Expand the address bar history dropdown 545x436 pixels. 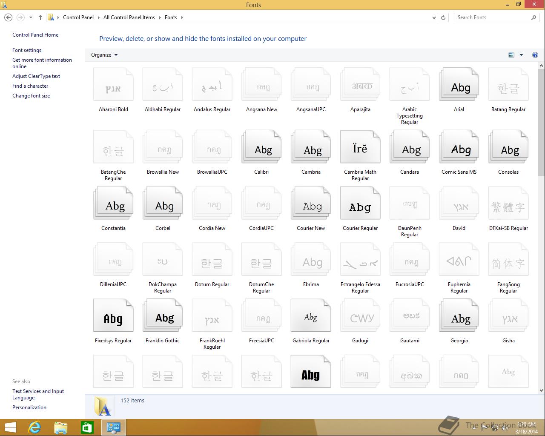coord(434,17)
